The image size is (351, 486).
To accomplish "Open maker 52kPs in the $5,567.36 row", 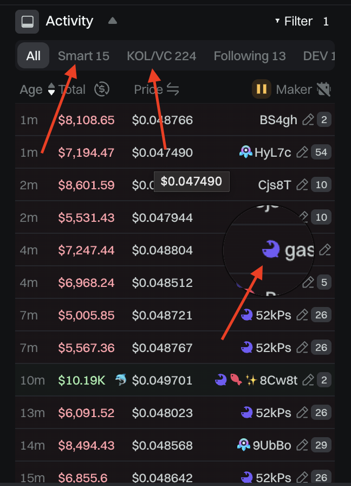I will [x=274, y=348].
